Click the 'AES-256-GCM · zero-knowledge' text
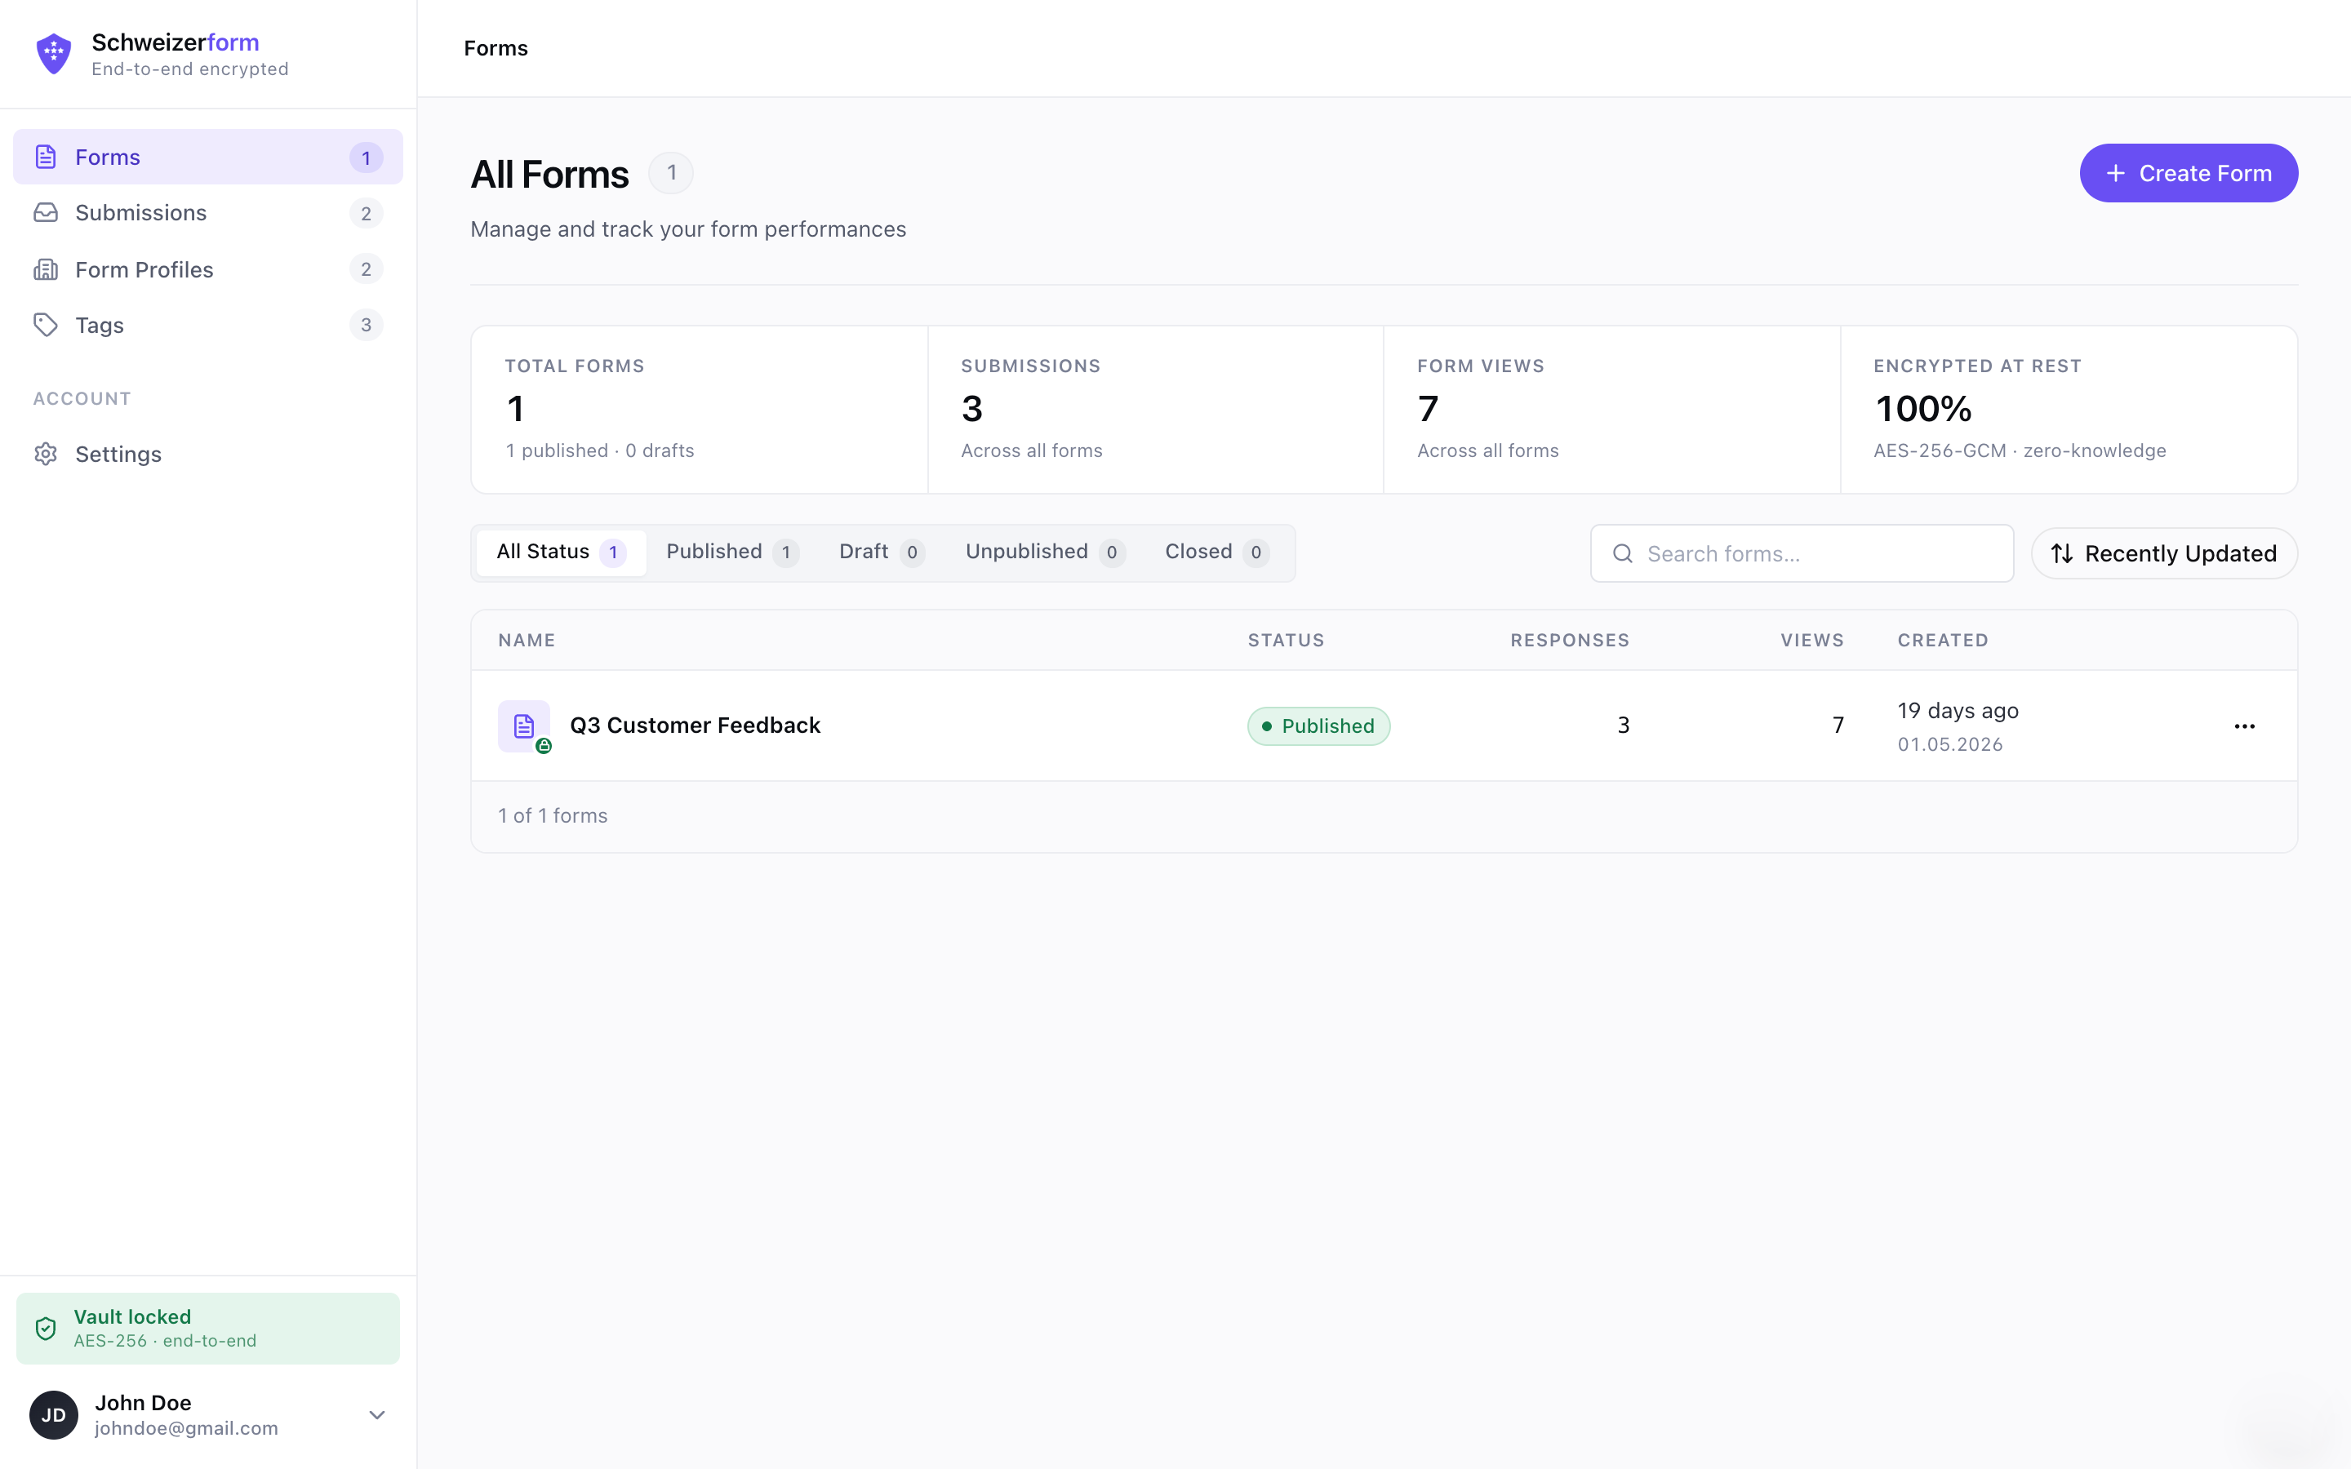2351x1469 pixels. pos(2020,450)
